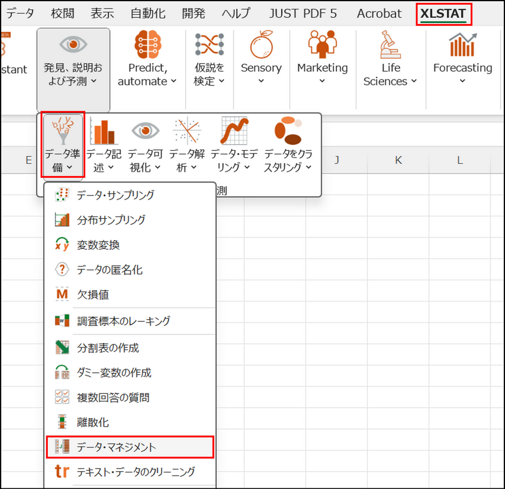Choose テキスト・データのクリーニング menu text
The width and height of the screenshot is (505, 489).
point(136,472)
